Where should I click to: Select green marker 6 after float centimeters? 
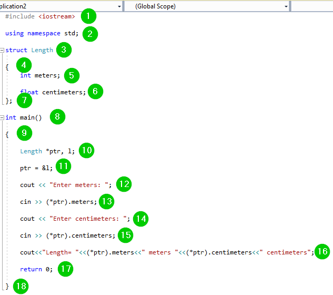tap(95, 92)
